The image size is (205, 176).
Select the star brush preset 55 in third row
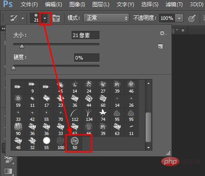pos(46,115)
